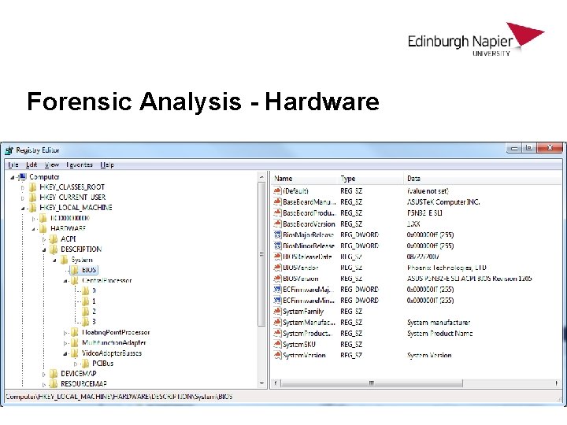Click the ECFirmwareMajorRelease DWORD icon
567x425 pixels.
pos(277,290)
